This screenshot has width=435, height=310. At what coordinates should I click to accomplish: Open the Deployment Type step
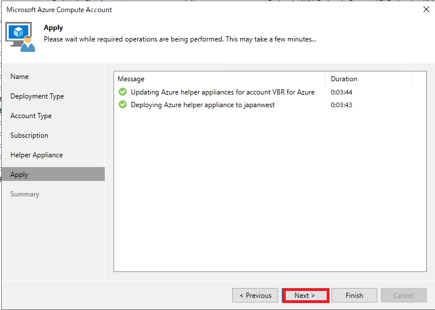pos(37,96)
